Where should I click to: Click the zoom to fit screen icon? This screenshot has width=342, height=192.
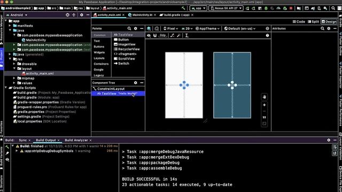click(x=265, y=124)
